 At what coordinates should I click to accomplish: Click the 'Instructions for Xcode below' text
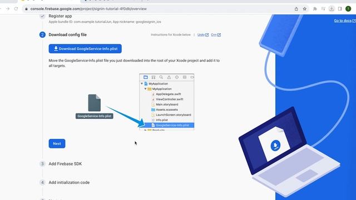[x=171, y=34]
